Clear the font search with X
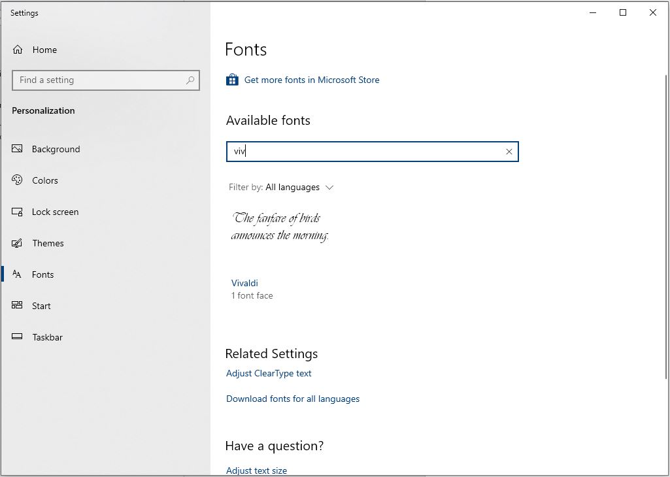 pyautogui.click(x=509, y=152)
